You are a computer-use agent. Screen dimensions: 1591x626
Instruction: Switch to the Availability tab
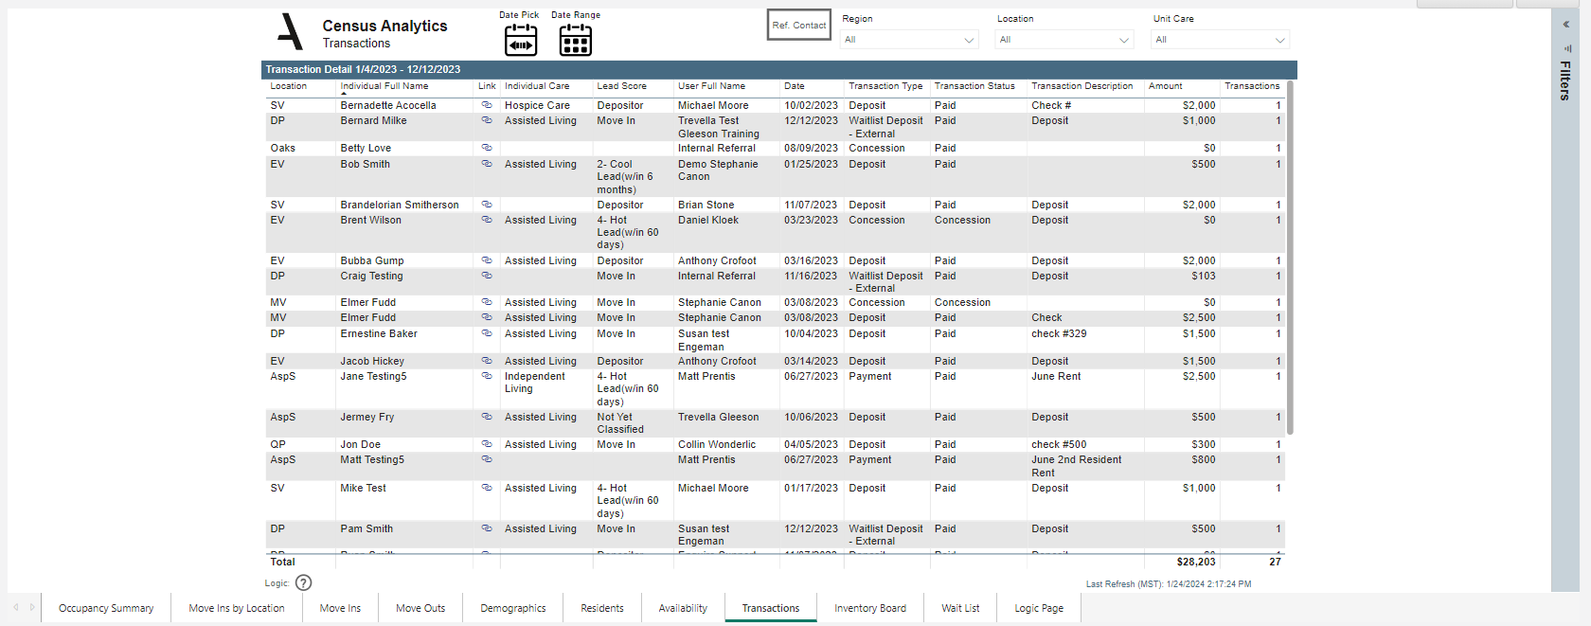pyautogui.click(x=683, y=608)
